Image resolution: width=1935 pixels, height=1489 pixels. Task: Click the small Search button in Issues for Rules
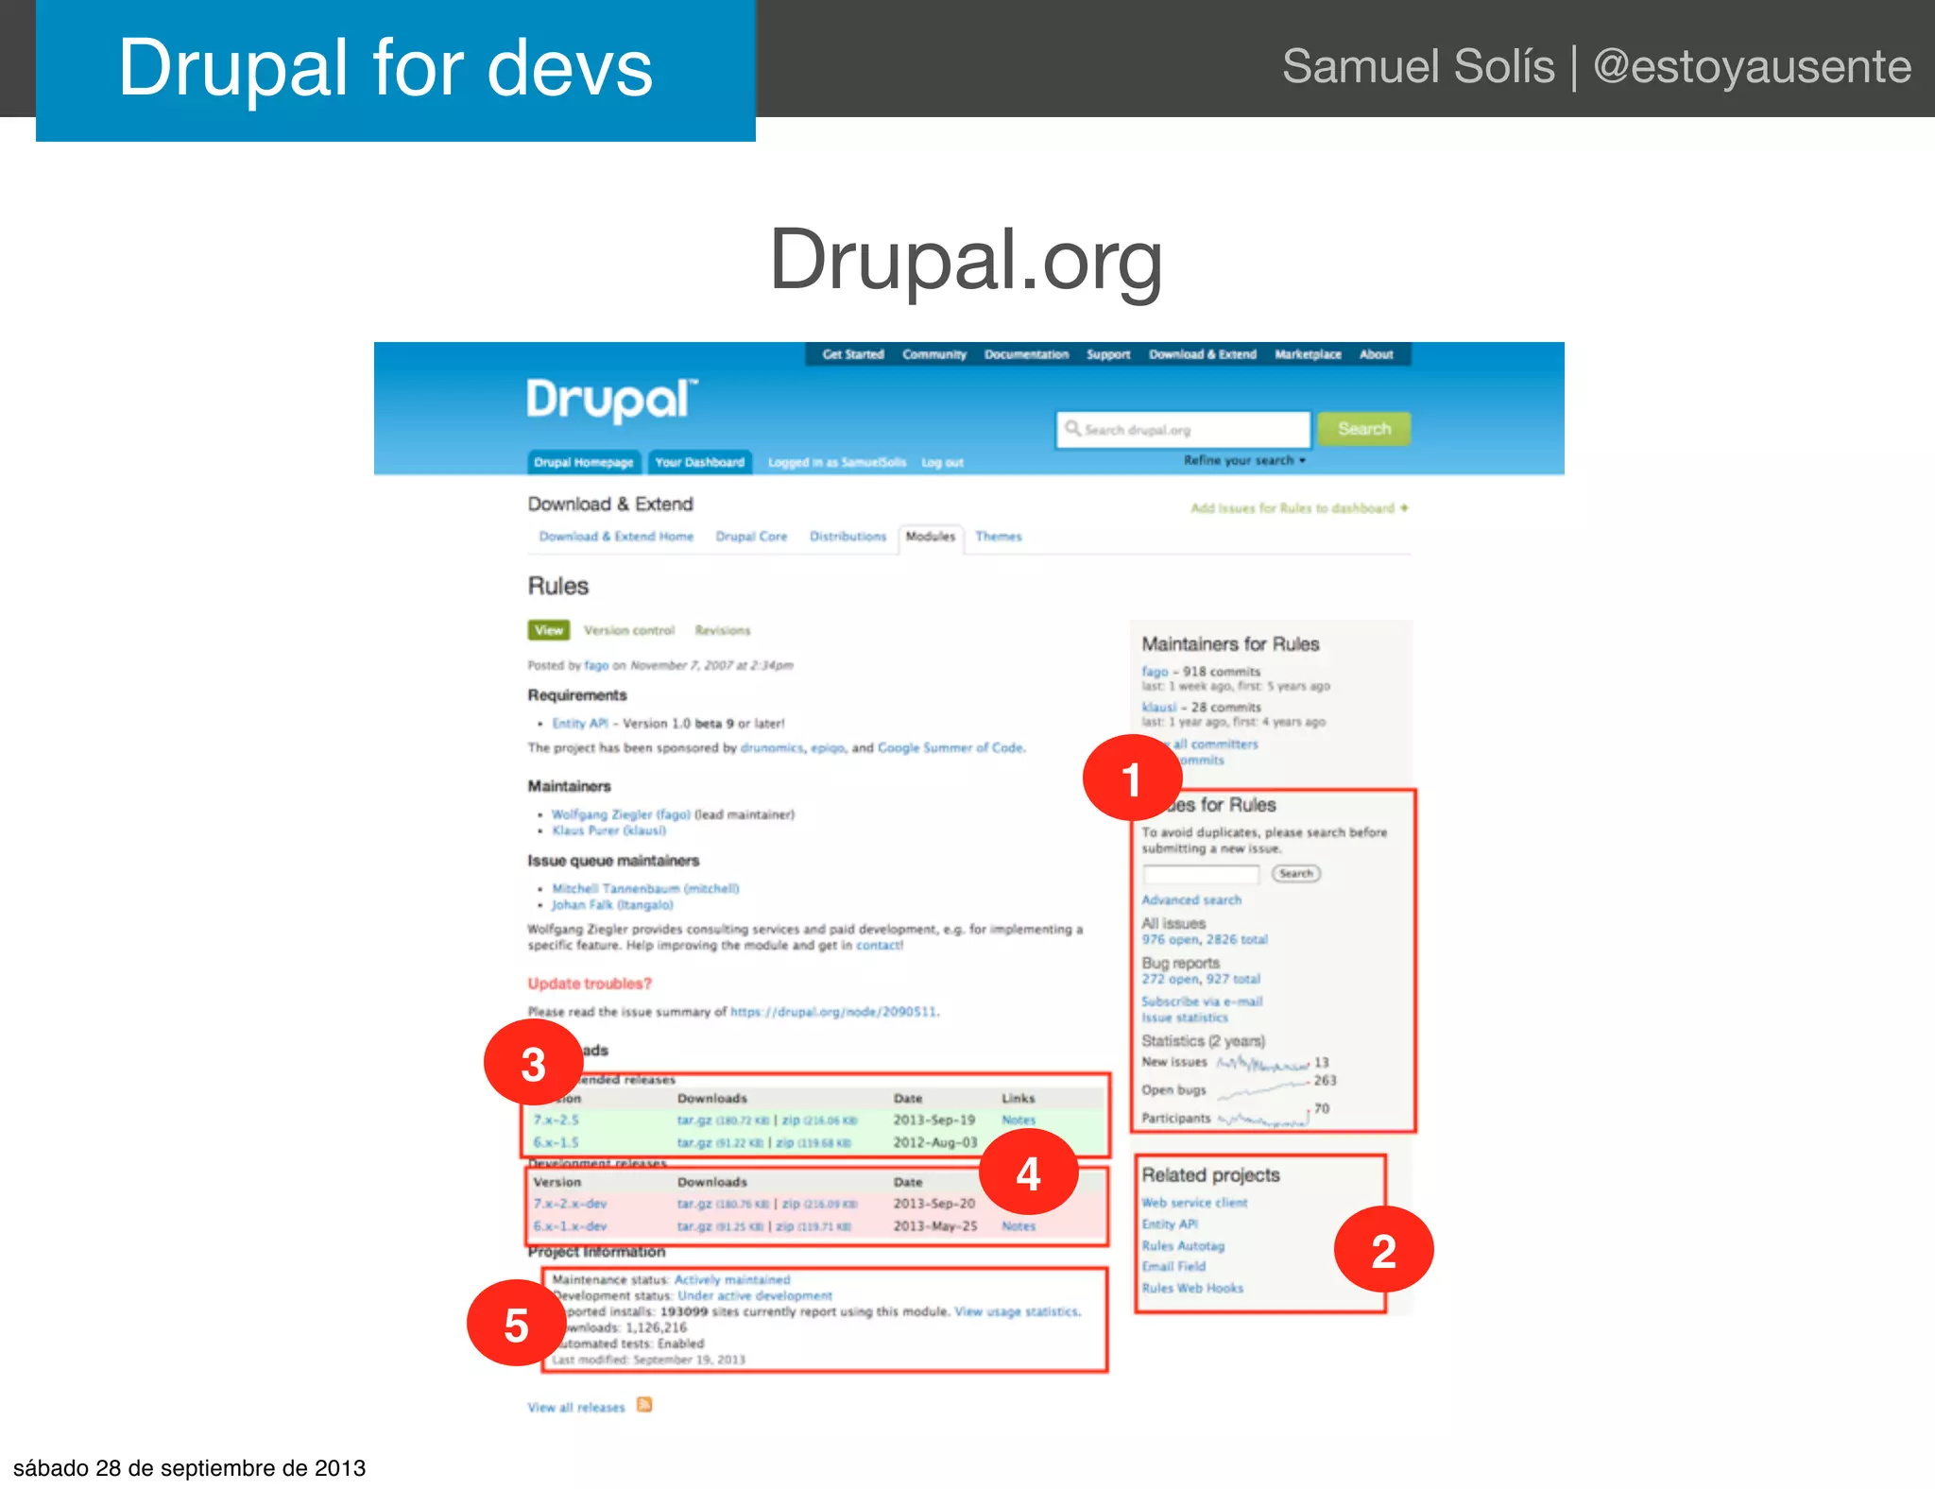1295,874
